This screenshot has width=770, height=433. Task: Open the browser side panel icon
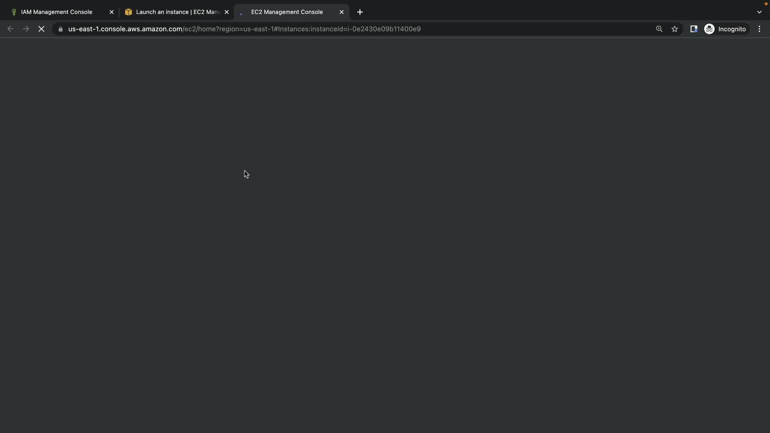693,29
